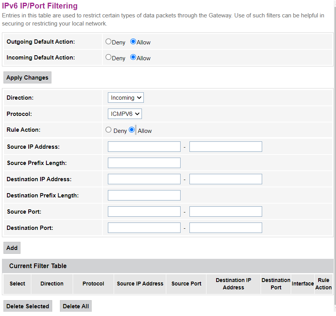
Task: Open the Direction dropdown
Action: (x=126, y=98)
